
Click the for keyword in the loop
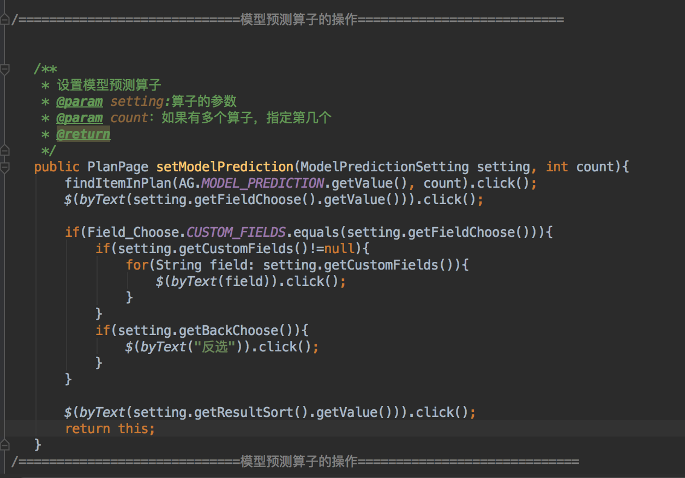click(x=137, y=265)
